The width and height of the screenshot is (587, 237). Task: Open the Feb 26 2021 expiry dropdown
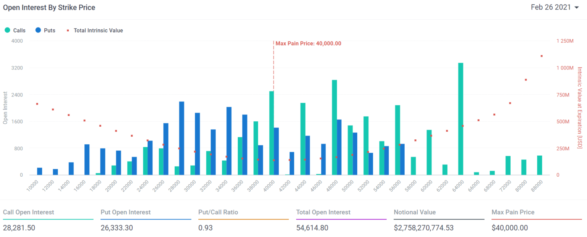tap(555, 7)
